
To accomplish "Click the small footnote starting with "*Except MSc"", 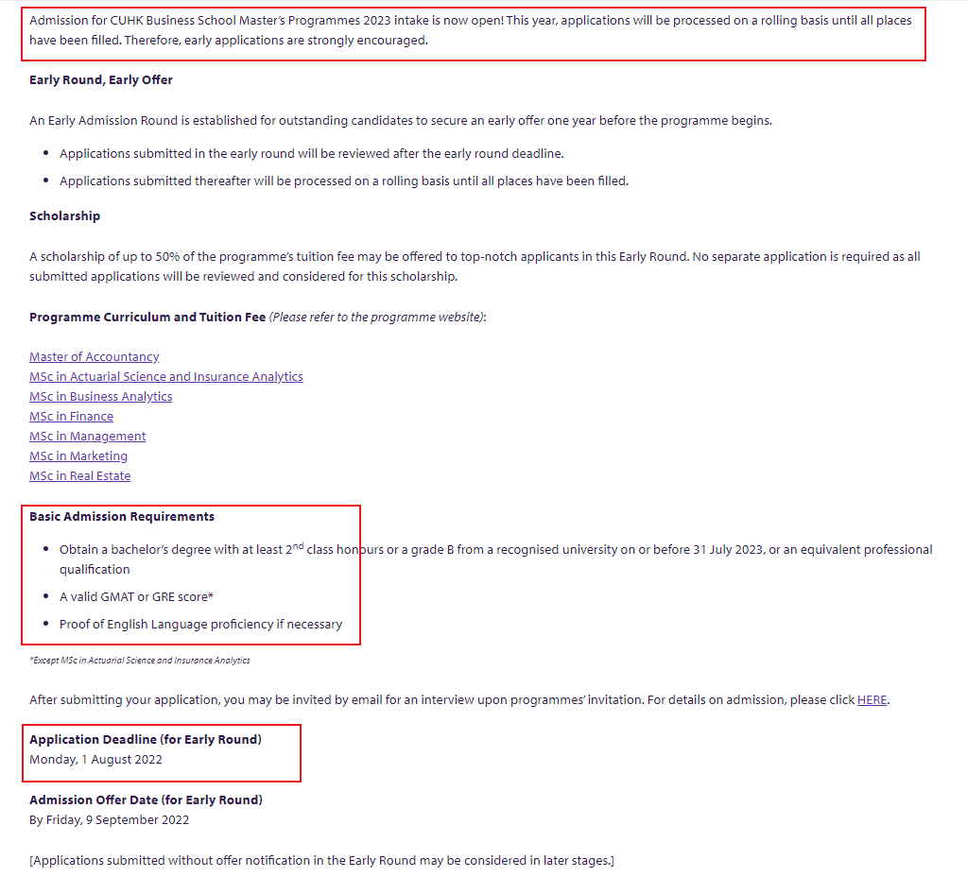I will 140,661.
